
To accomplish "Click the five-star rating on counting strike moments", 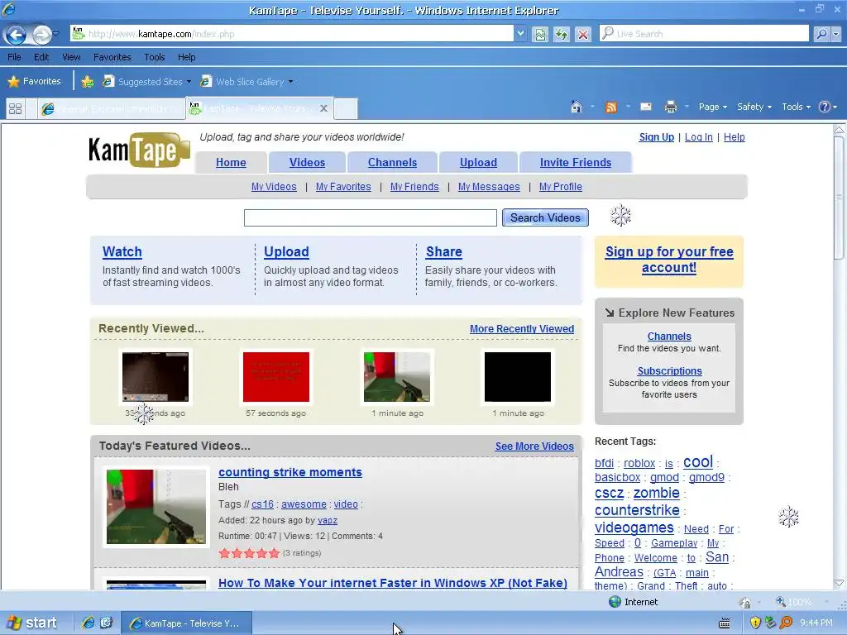I will coord(249,553).
